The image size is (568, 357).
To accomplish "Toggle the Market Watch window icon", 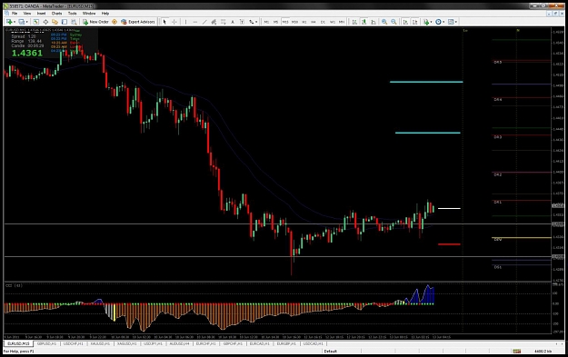I will [x=35, y=22].
